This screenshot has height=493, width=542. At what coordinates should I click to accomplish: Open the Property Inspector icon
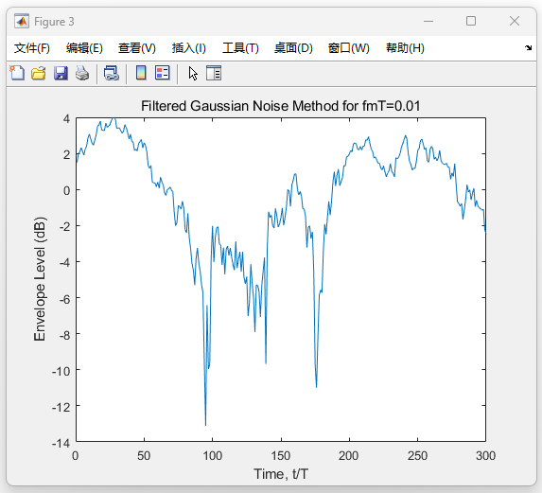214,73
